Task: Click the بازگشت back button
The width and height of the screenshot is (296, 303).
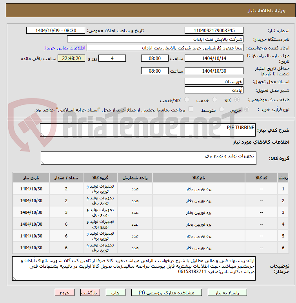Action: click(90, 293)
